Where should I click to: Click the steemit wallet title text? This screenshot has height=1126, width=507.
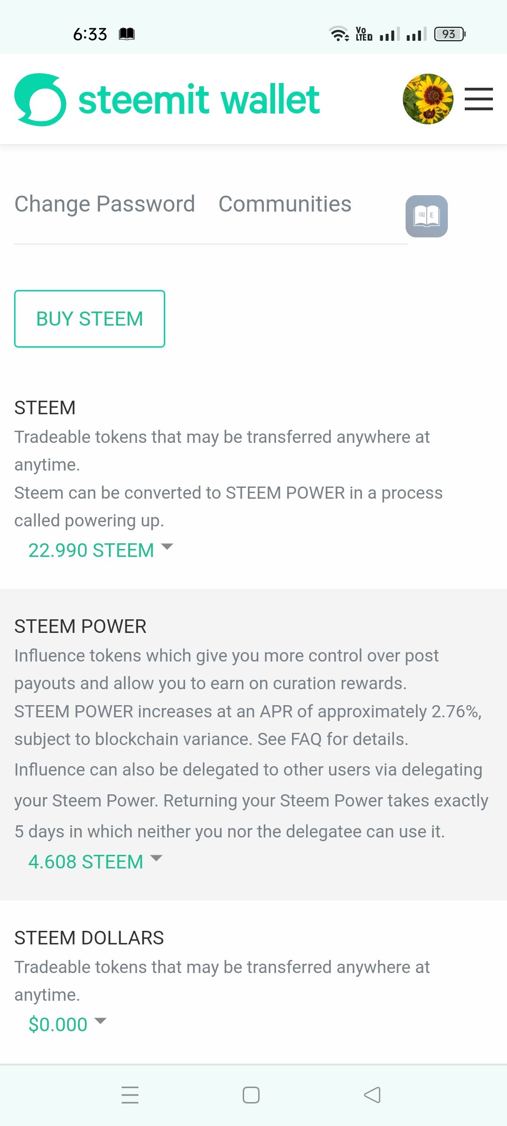click(x=199, y=99)
